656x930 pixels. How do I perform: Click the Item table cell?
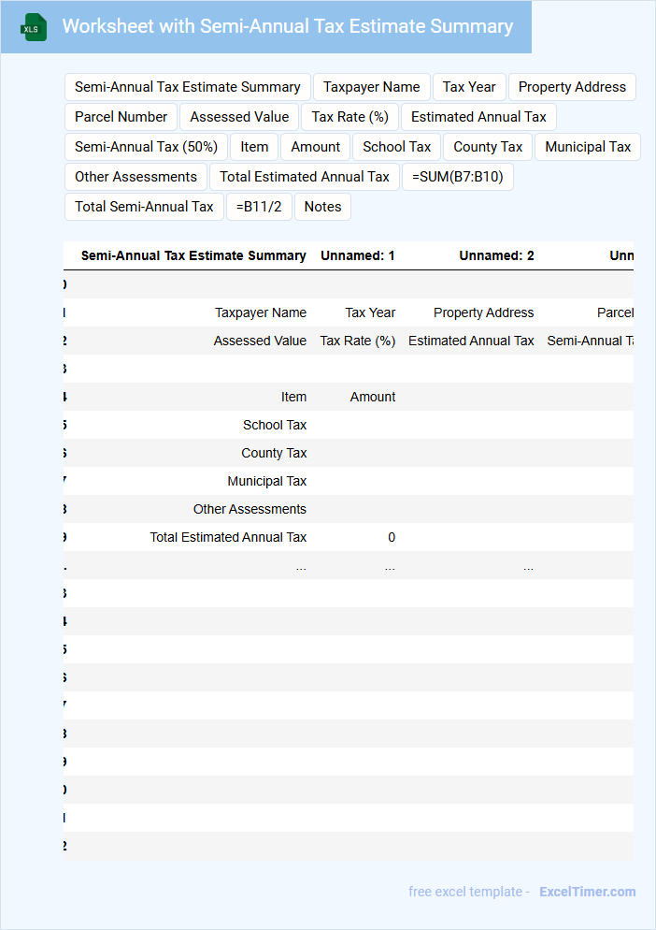tap(294, 397)
